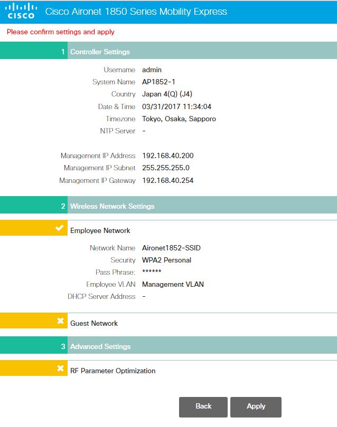Click the Country field label

(124, 94)
